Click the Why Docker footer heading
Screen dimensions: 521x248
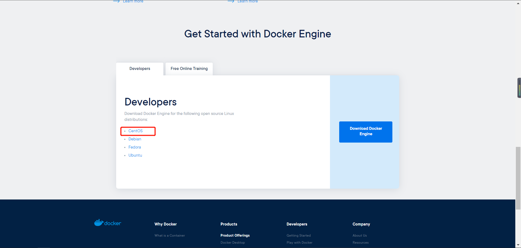click(x=166, y=224)
